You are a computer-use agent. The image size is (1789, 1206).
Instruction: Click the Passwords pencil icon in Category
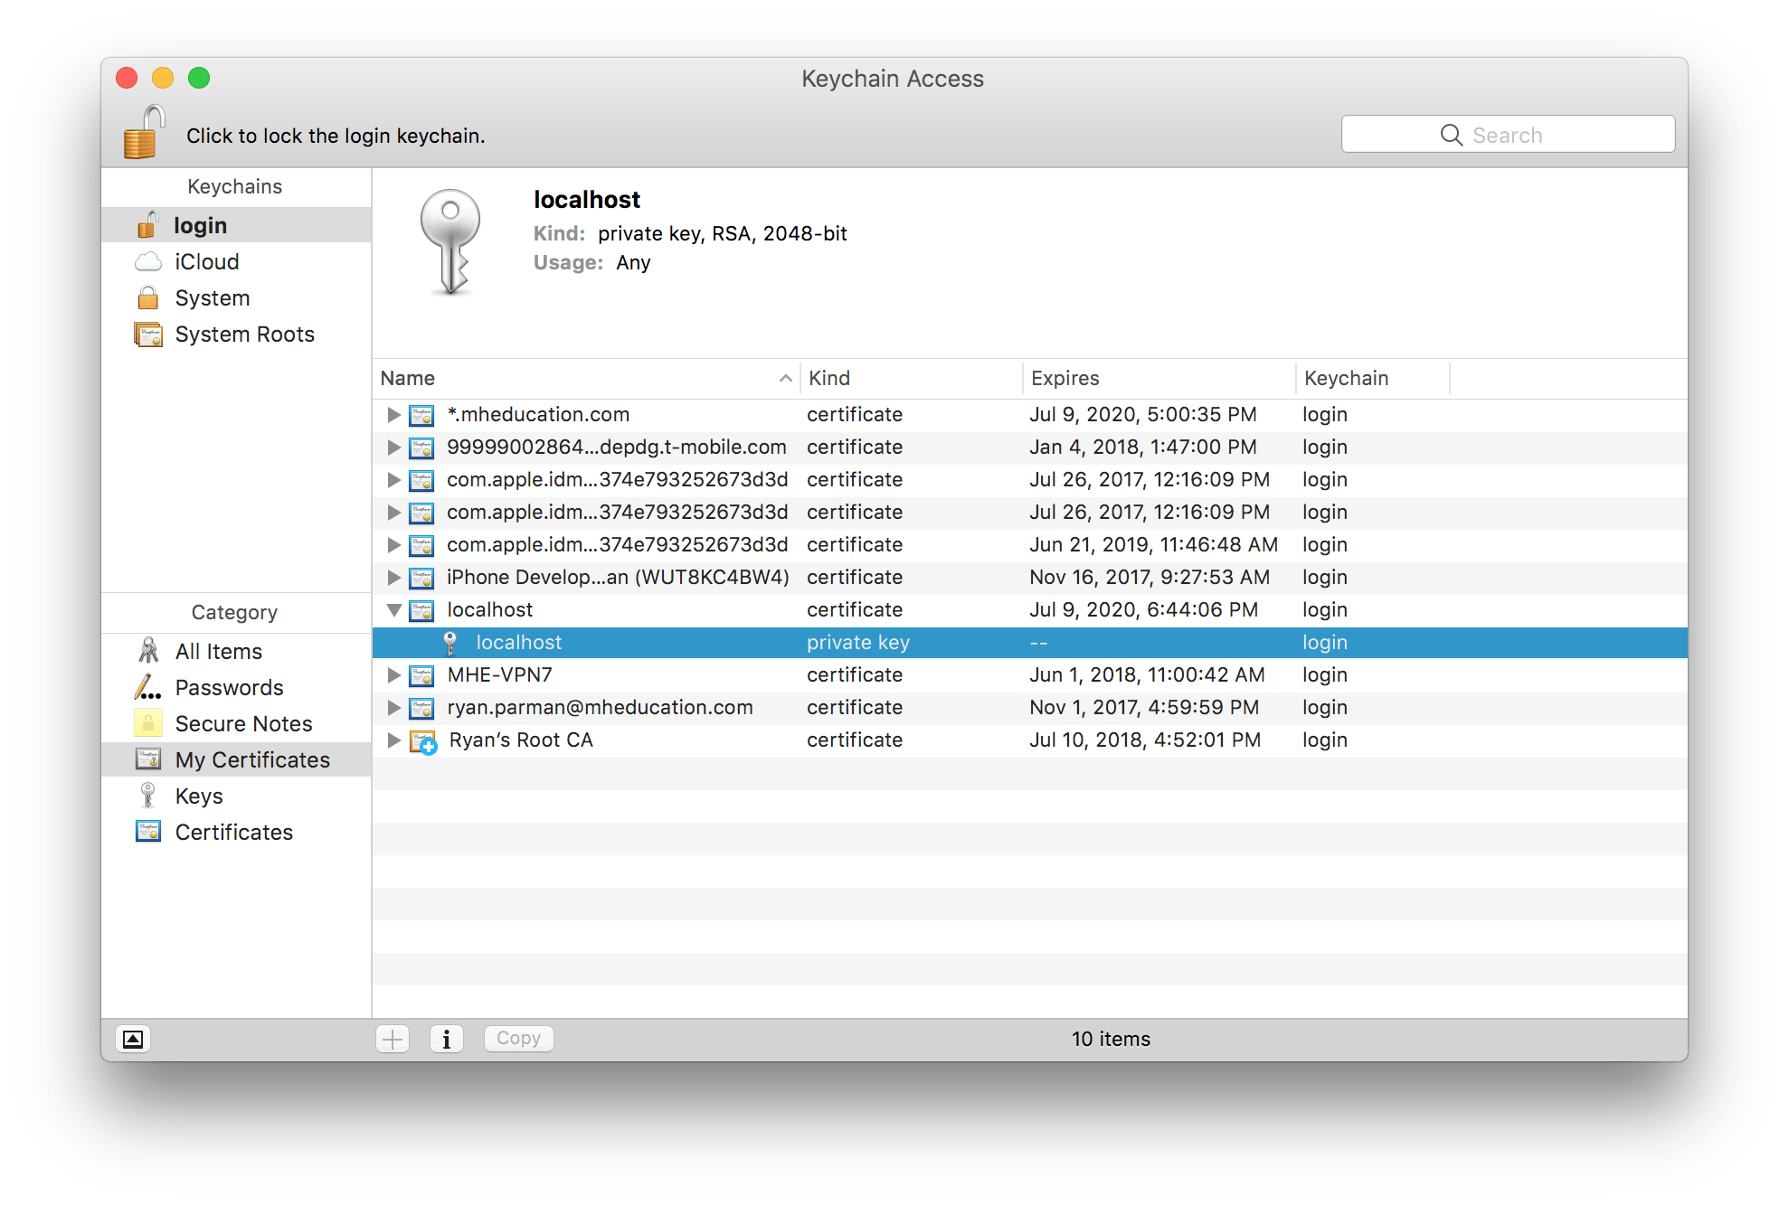[146, 687]
